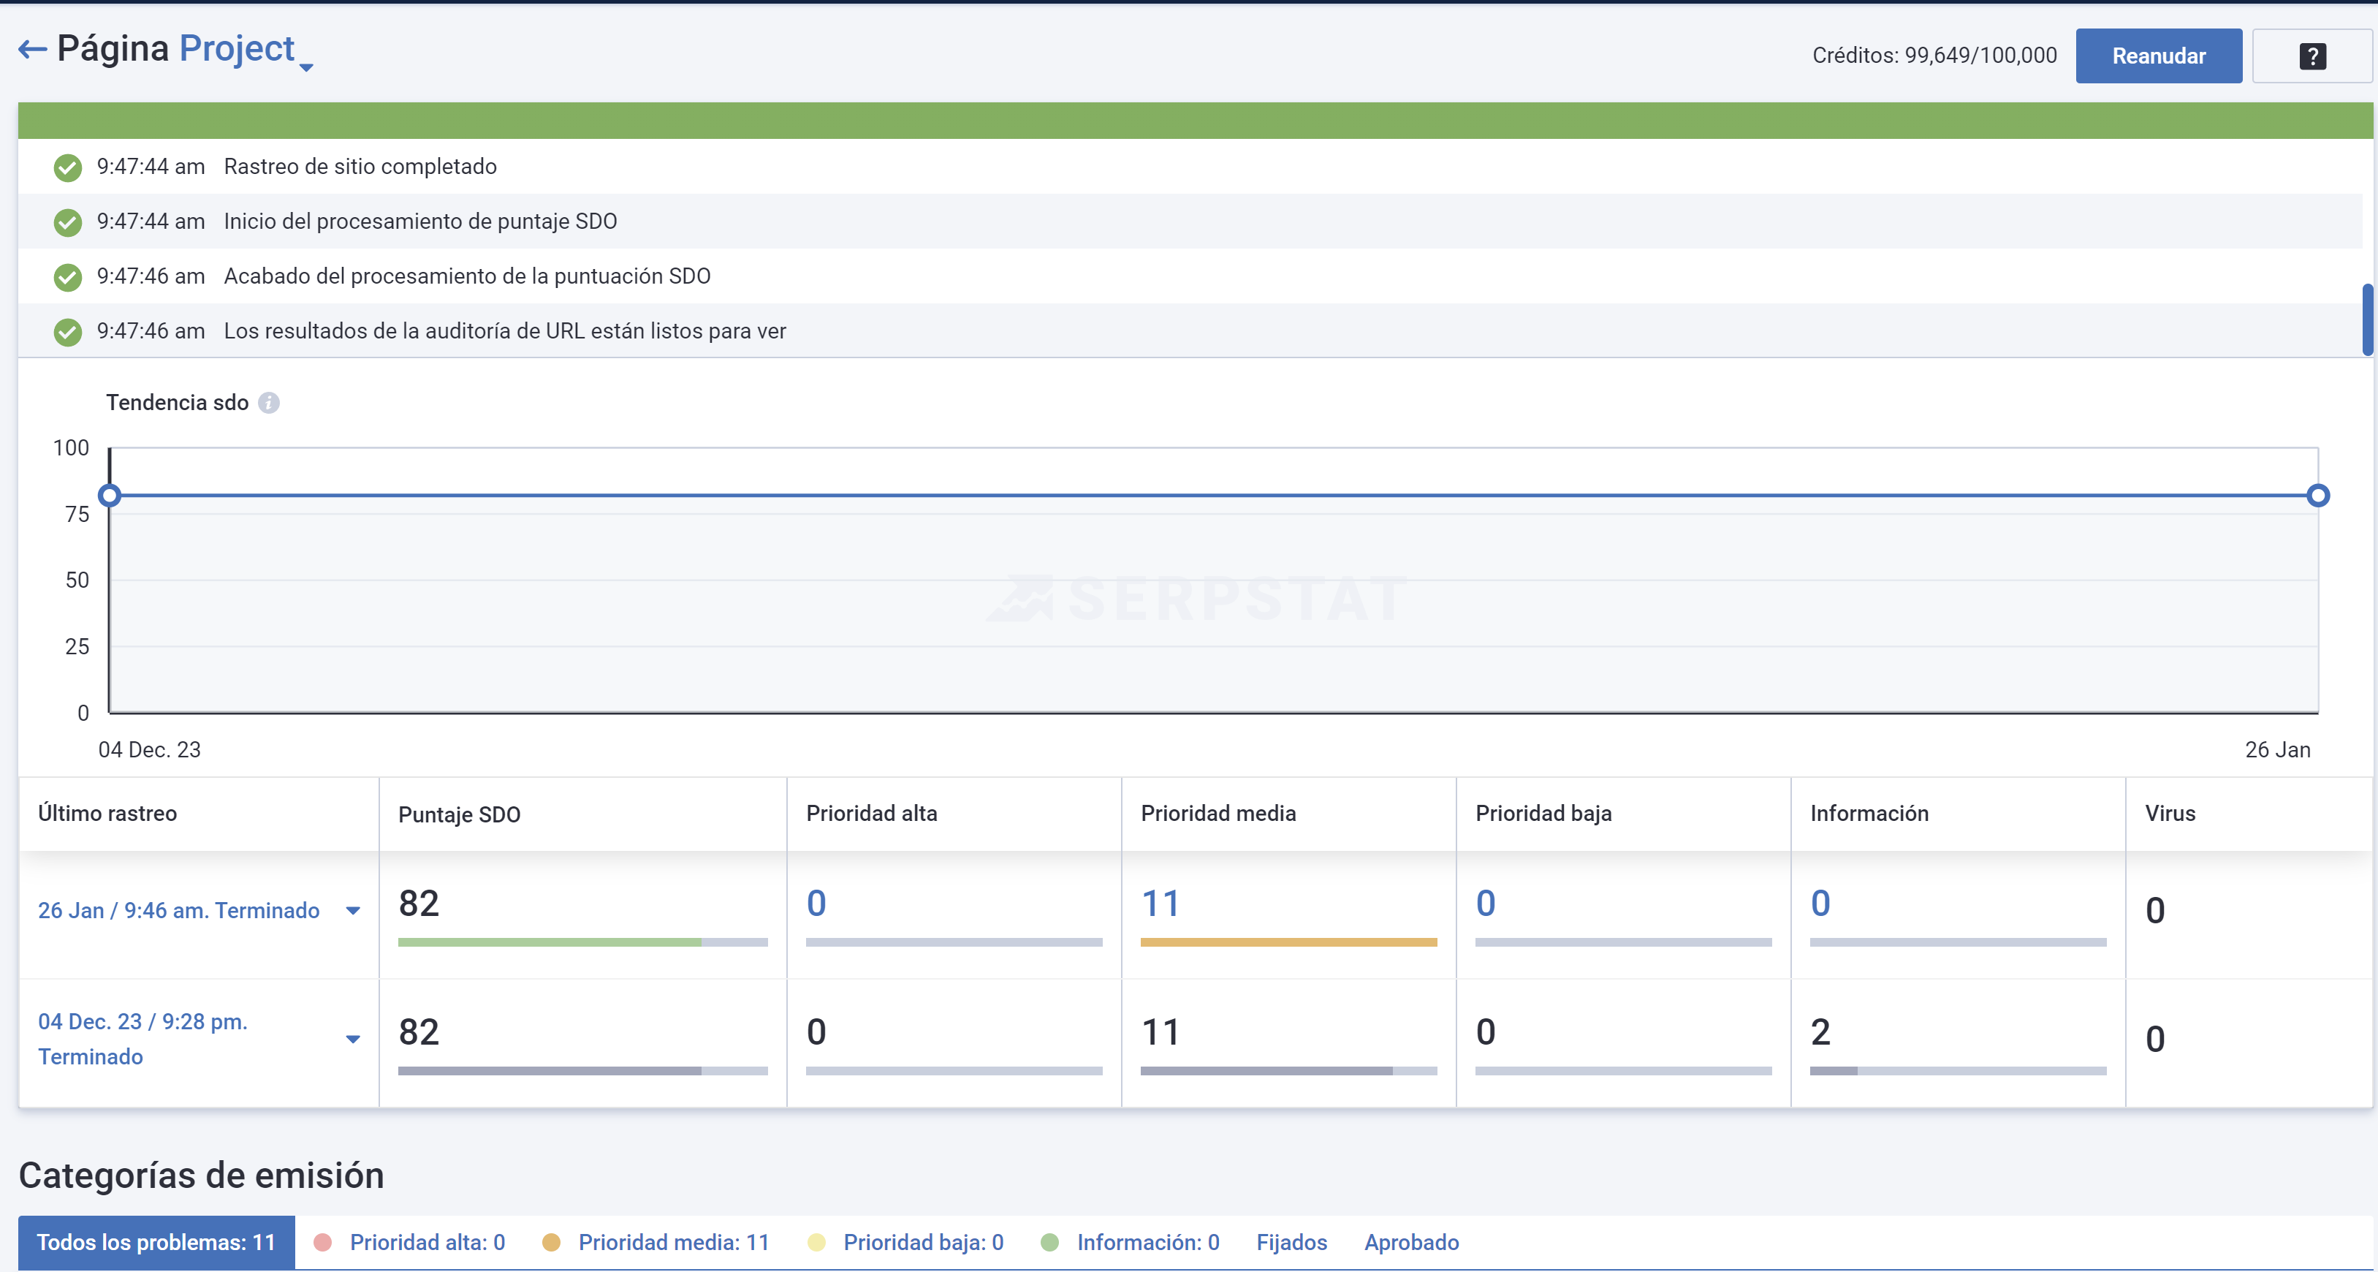Click the red dot of Prioridad alta filter
Screen dimensions: 2378x1272
pos(324,1243)
